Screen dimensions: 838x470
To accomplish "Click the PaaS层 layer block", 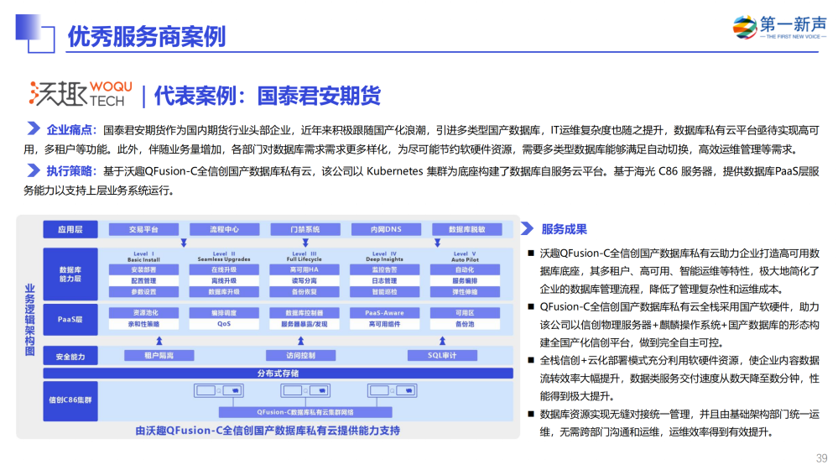I will click(x=70, y=319).
